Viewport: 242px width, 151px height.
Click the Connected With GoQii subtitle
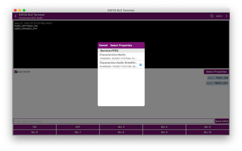point(31,18)
